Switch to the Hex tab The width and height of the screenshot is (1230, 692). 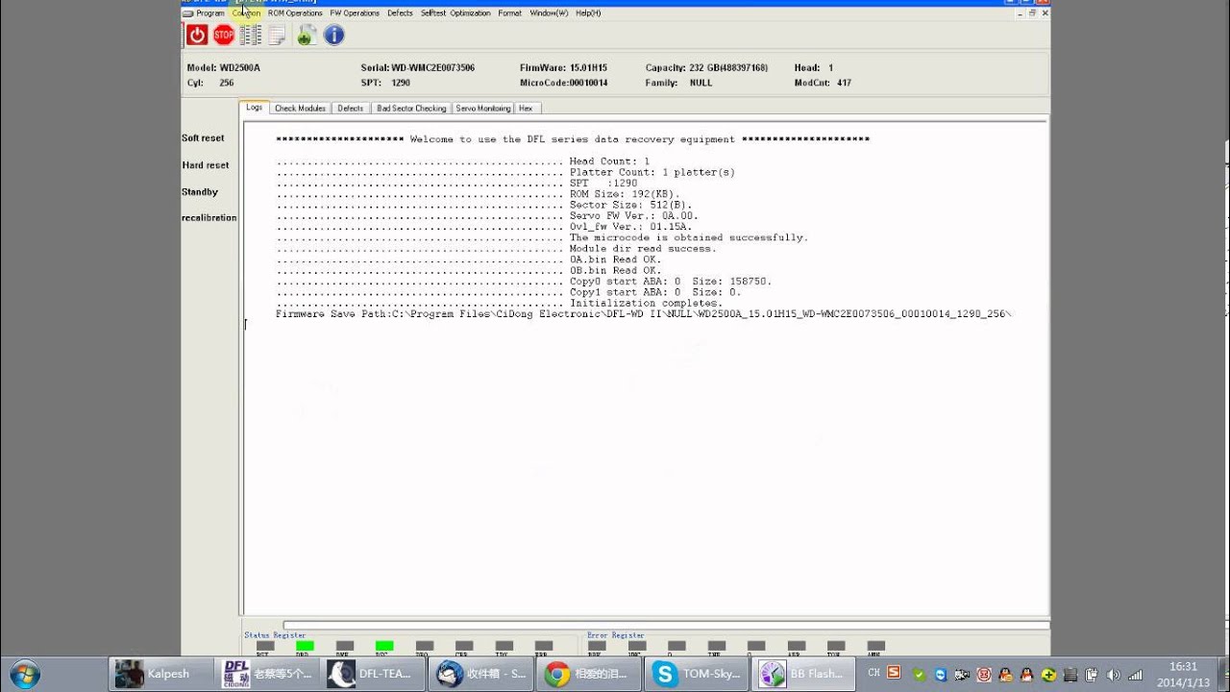[x=526, y=109]
